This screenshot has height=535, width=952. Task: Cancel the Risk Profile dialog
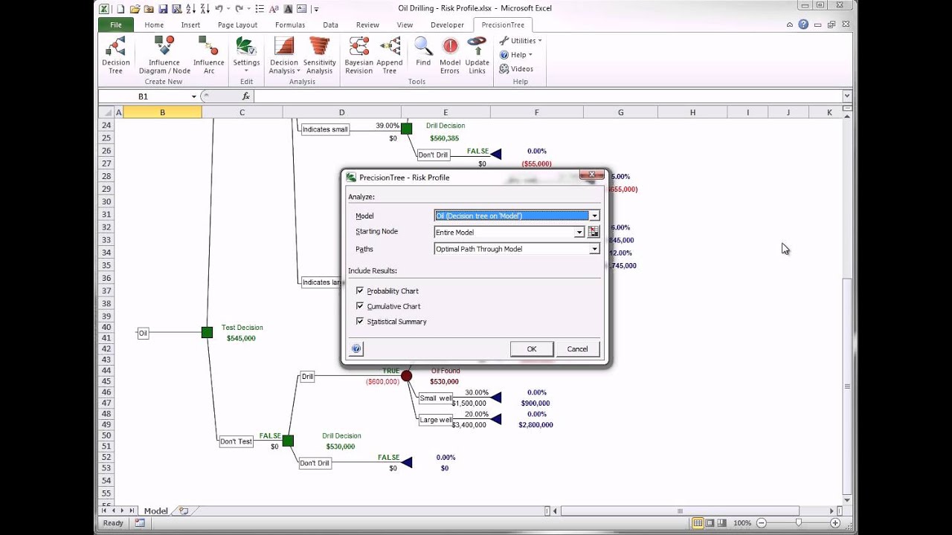(x=578, y=348)
